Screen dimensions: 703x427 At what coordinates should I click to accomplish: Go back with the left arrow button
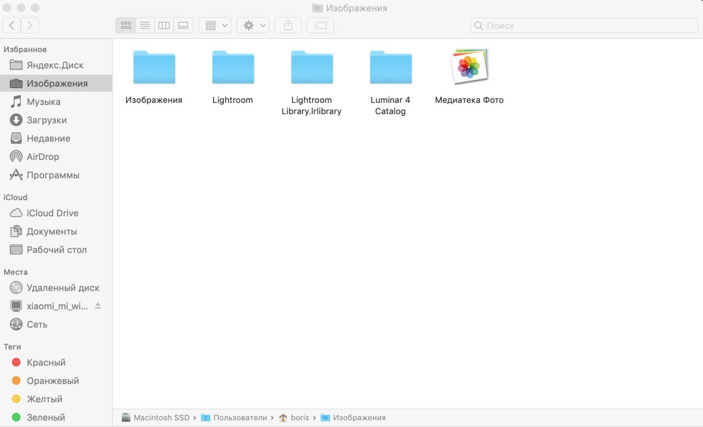(x=12, y=25)
